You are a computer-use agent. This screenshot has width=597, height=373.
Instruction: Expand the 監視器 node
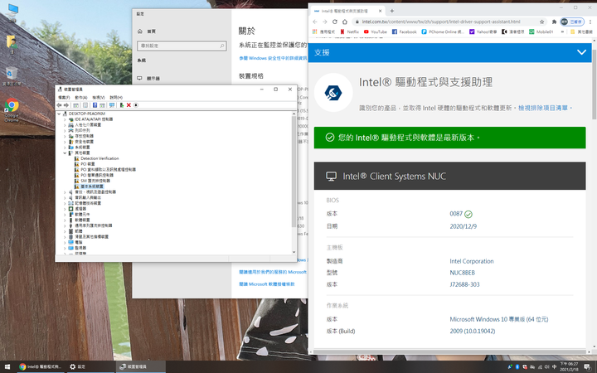coord(65,248)
